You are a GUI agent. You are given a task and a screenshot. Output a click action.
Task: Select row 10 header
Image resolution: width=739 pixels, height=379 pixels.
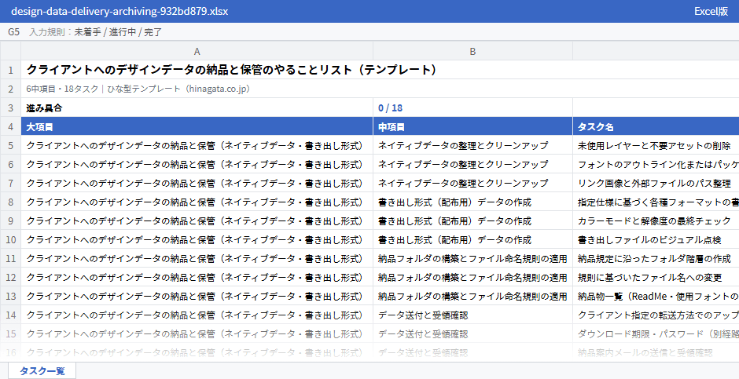point(10,240)
